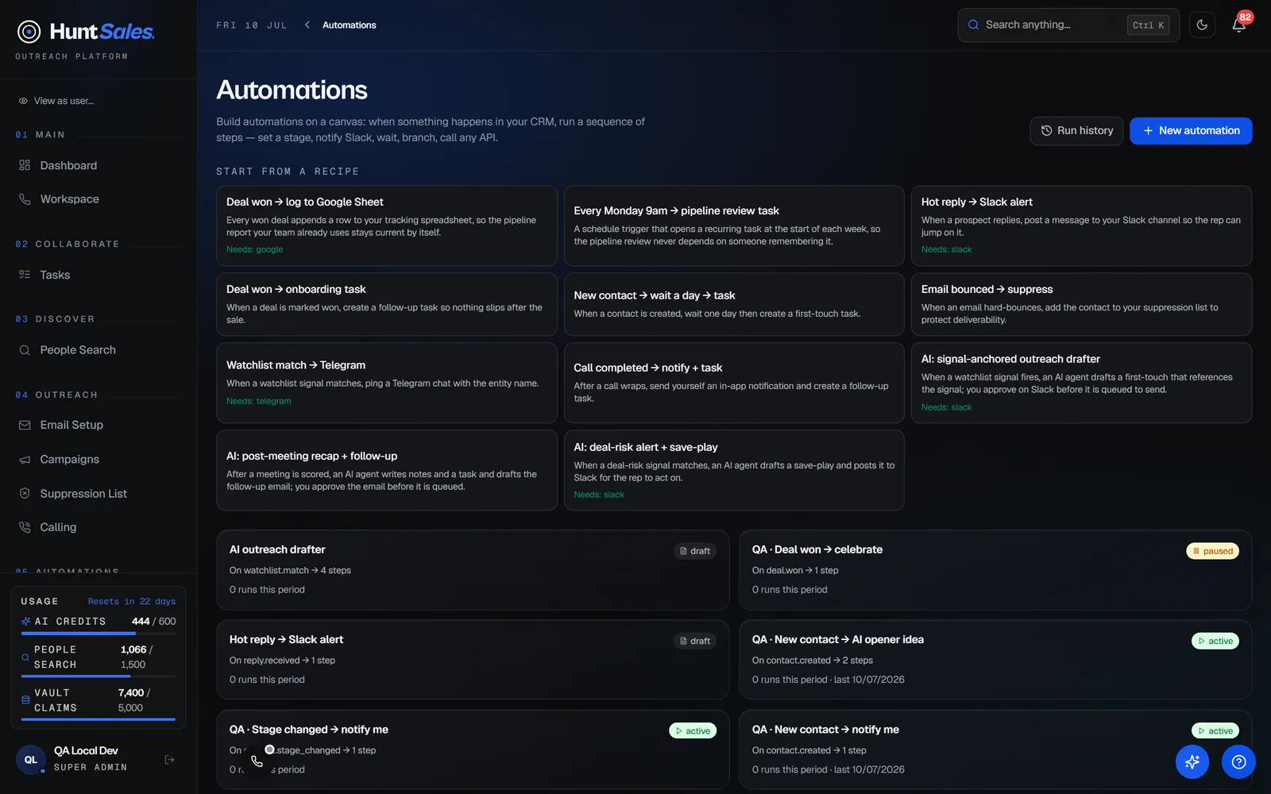The height and width of the screenshot is (794, 1271).
Task: Click the Ctrl K shortcut badge
Action: pyautogui.click(x=1148, y=25)
